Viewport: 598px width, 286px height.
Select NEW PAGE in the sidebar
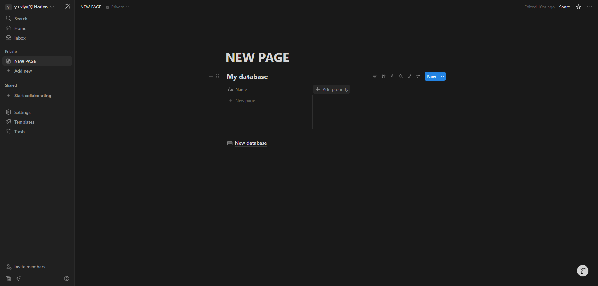(x=37, y=61)
